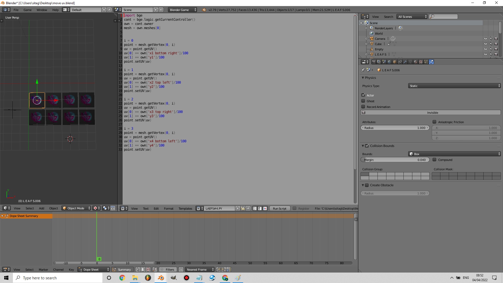Enable Anisotropic Friction checkbox
Image resolution: width=503 pixels, height=283 pixels.
tap(434, 122)
